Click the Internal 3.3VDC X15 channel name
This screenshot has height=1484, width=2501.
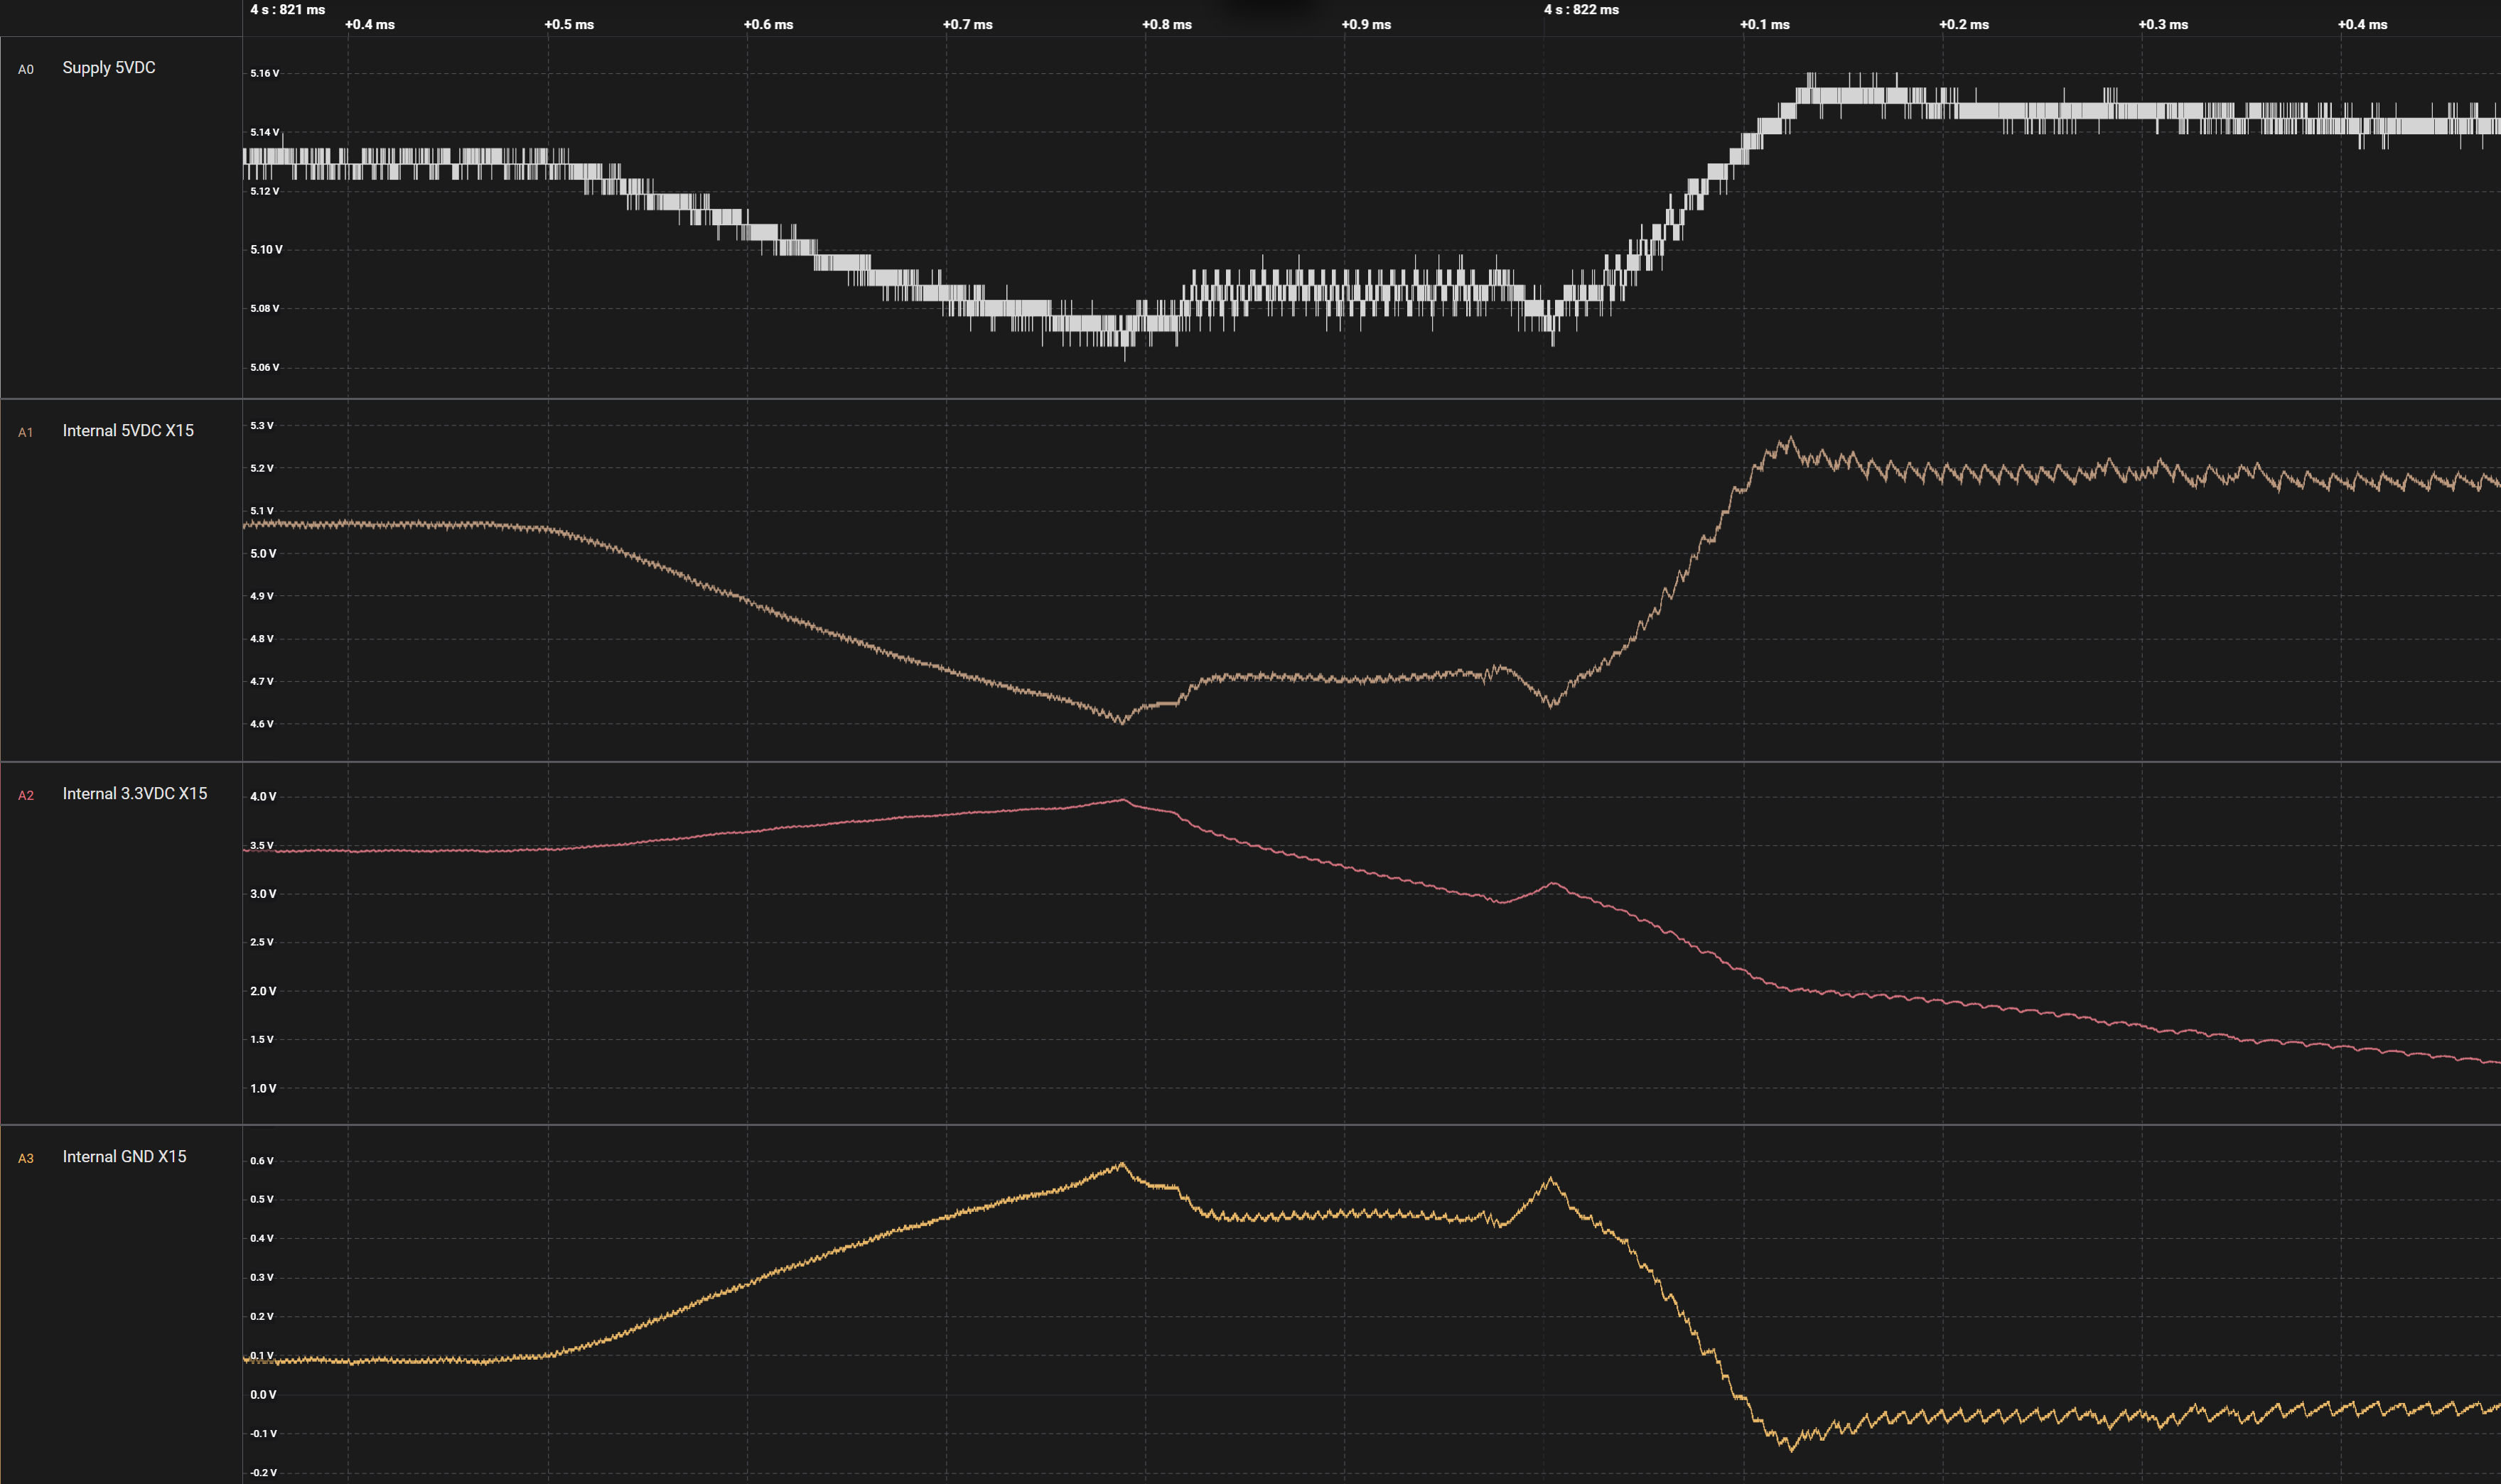(x=134, y=794)
